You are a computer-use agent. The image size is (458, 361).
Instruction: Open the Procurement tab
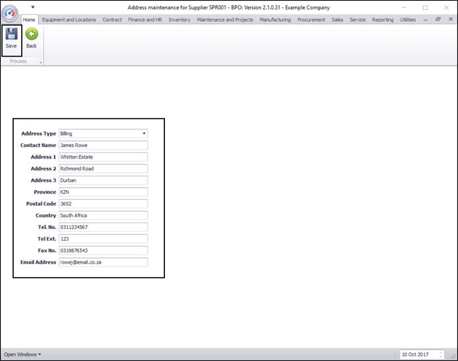pos(311,20)
